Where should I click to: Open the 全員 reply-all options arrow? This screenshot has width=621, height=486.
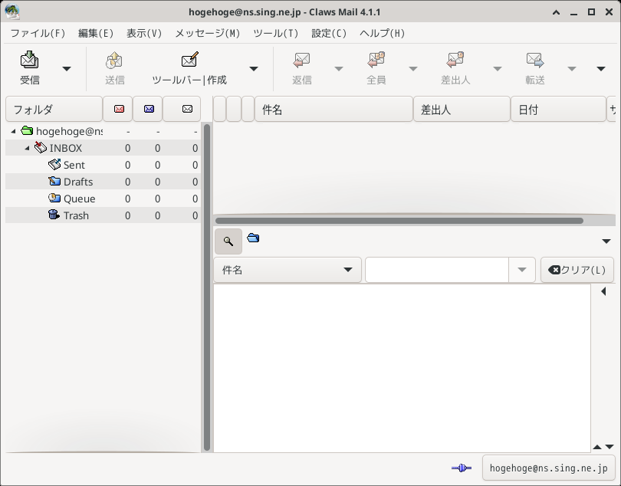[x=413, y=69]
